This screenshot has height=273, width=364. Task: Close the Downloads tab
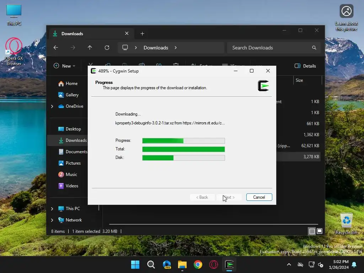coord(127,33)
